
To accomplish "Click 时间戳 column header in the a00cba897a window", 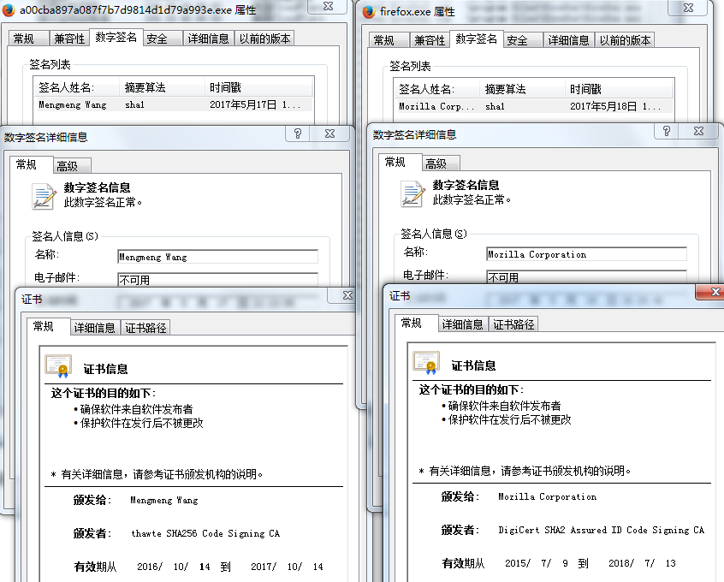I will [258, 87].
